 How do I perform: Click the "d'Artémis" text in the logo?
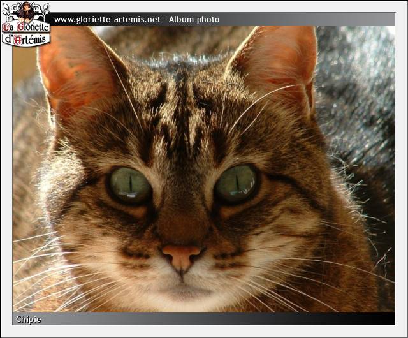click(25, 40)
